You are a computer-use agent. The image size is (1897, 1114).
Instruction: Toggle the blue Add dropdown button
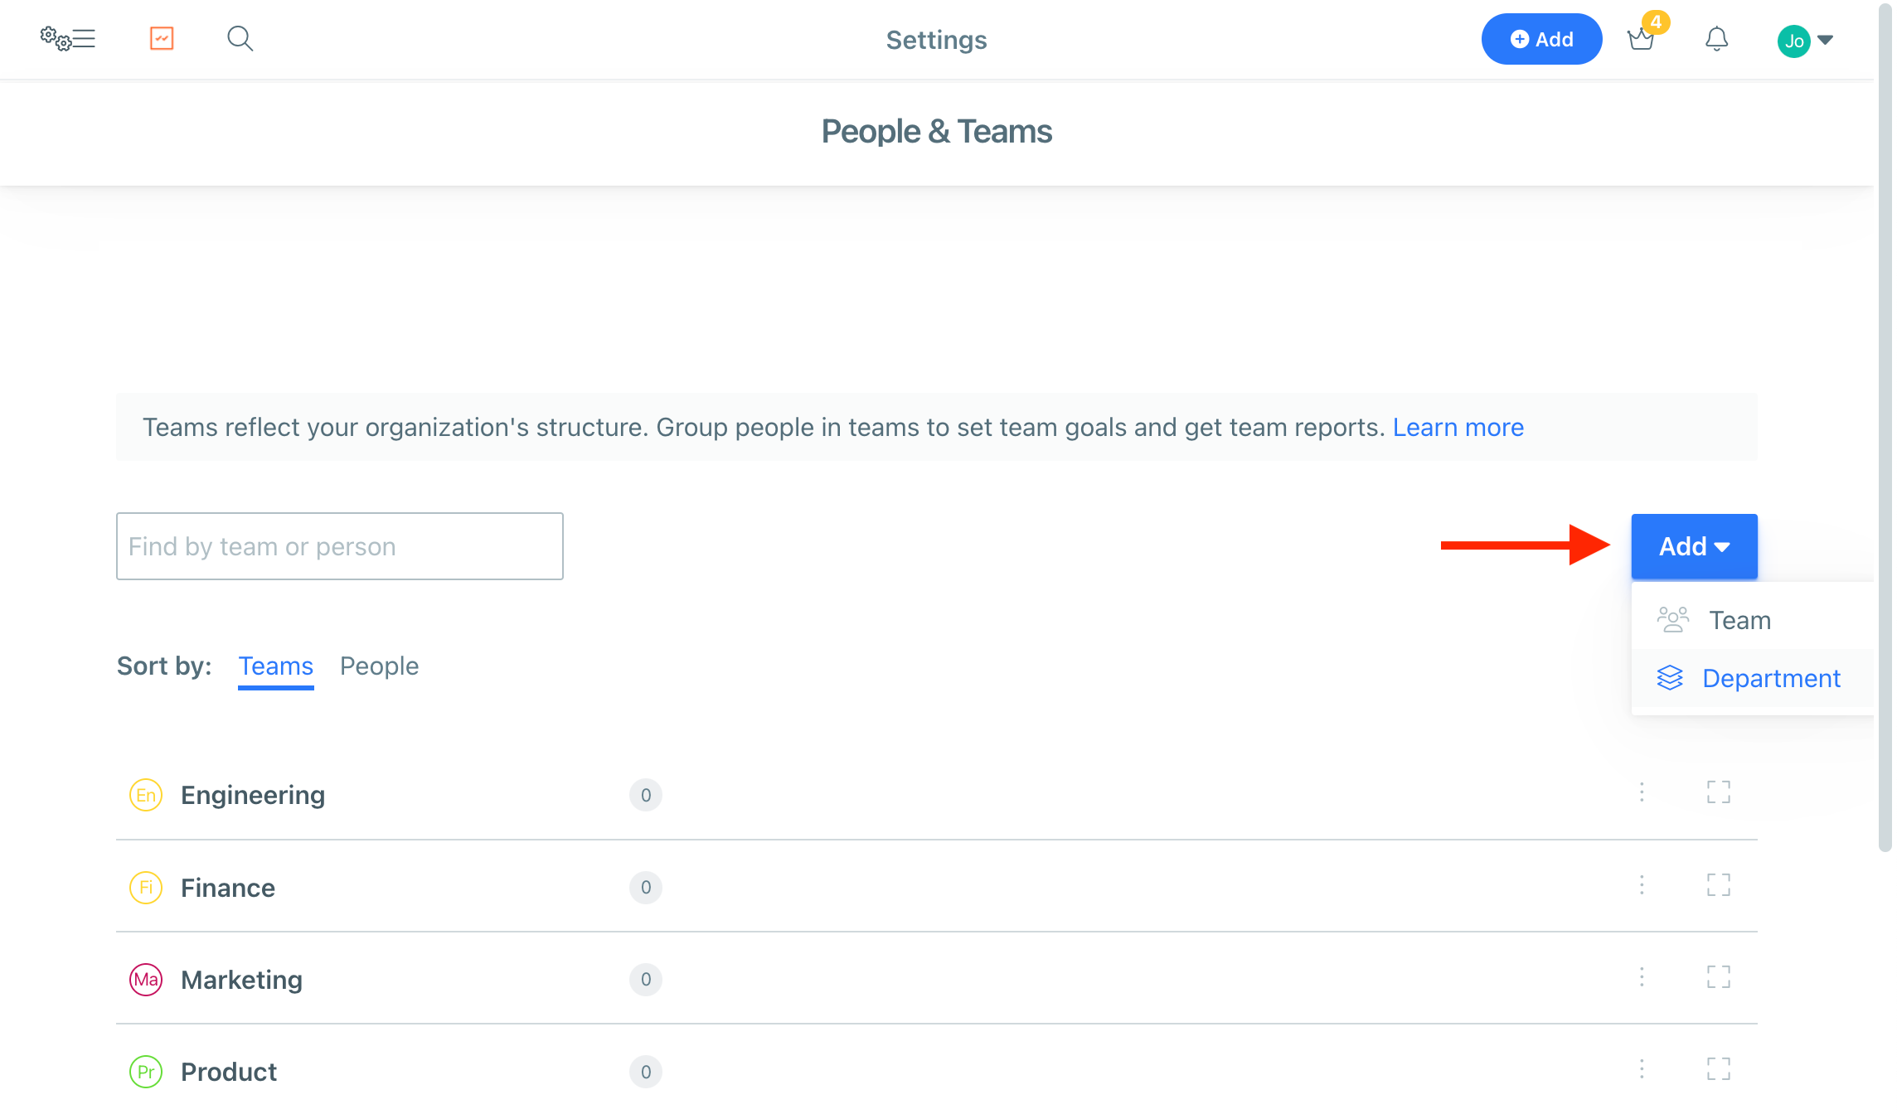click(1694, 546)
